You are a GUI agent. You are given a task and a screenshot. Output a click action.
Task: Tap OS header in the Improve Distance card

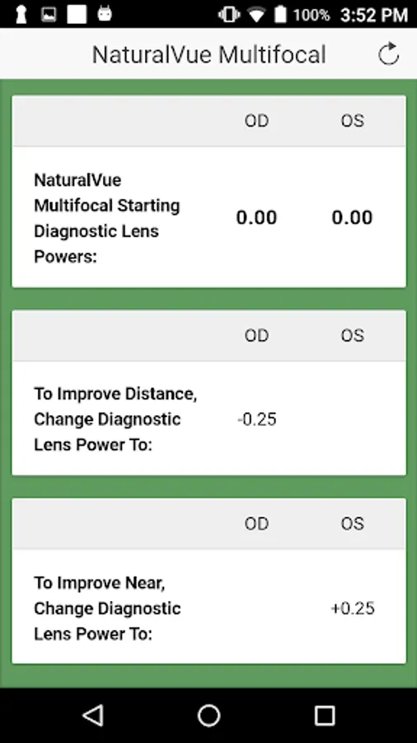tap(353, 335)
